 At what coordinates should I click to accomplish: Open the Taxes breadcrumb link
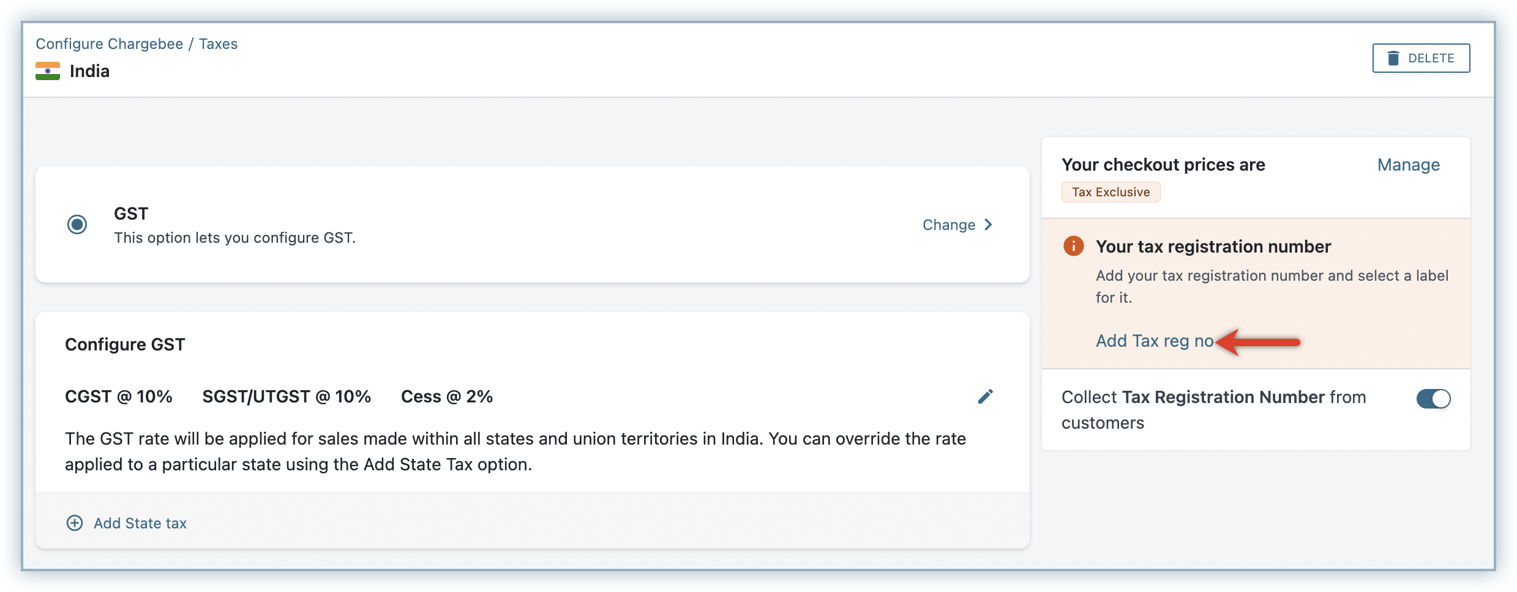218,44
